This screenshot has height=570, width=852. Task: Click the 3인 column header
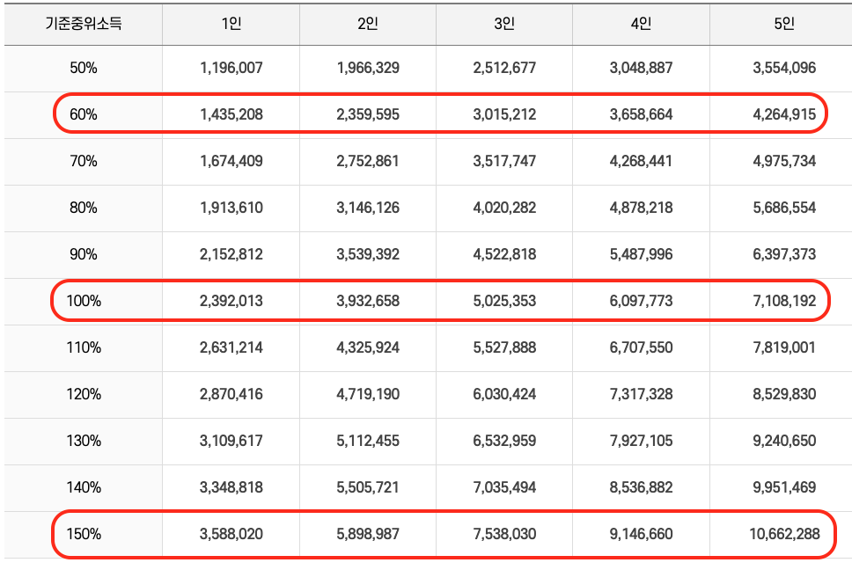click(504, 24)
